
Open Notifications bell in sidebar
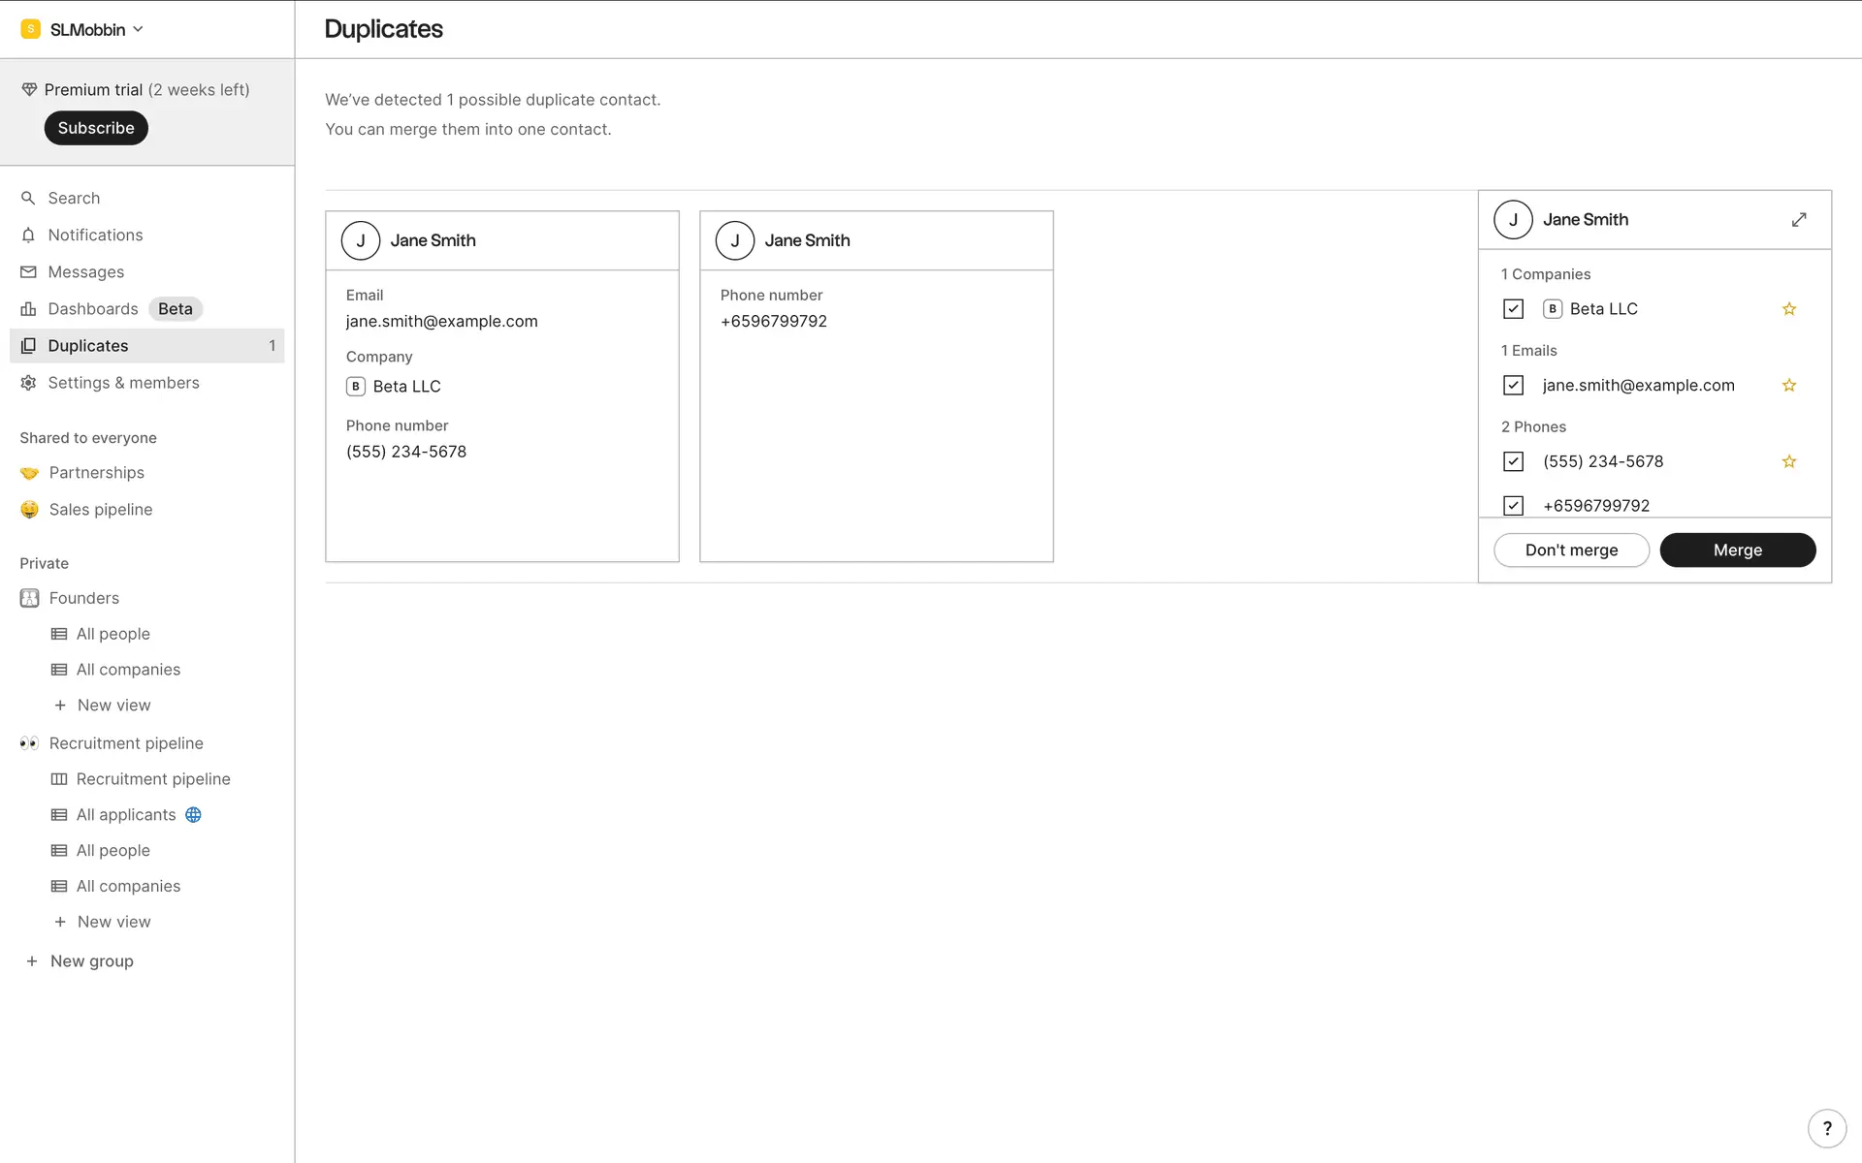[x=28, y=236]
